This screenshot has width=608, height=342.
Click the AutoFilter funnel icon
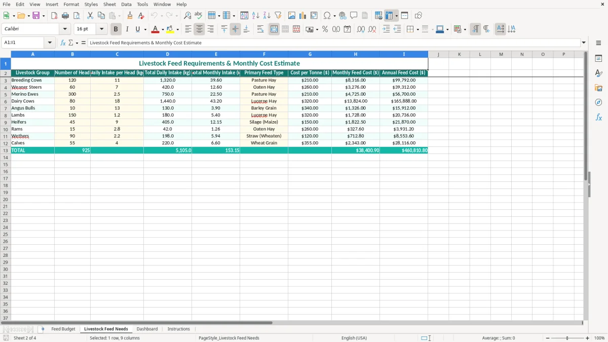(x=278, y=16)
